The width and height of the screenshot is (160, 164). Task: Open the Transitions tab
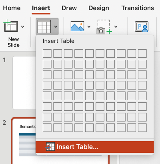coord(138,8)
